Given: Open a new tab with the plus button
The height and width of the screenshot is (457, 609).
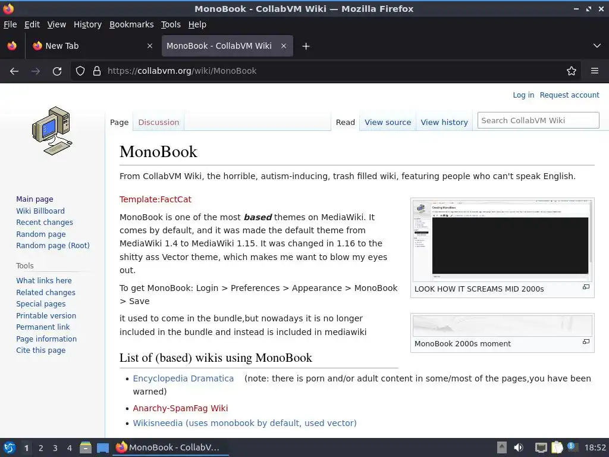Looking at the screenshot, I should coord(306,46).
